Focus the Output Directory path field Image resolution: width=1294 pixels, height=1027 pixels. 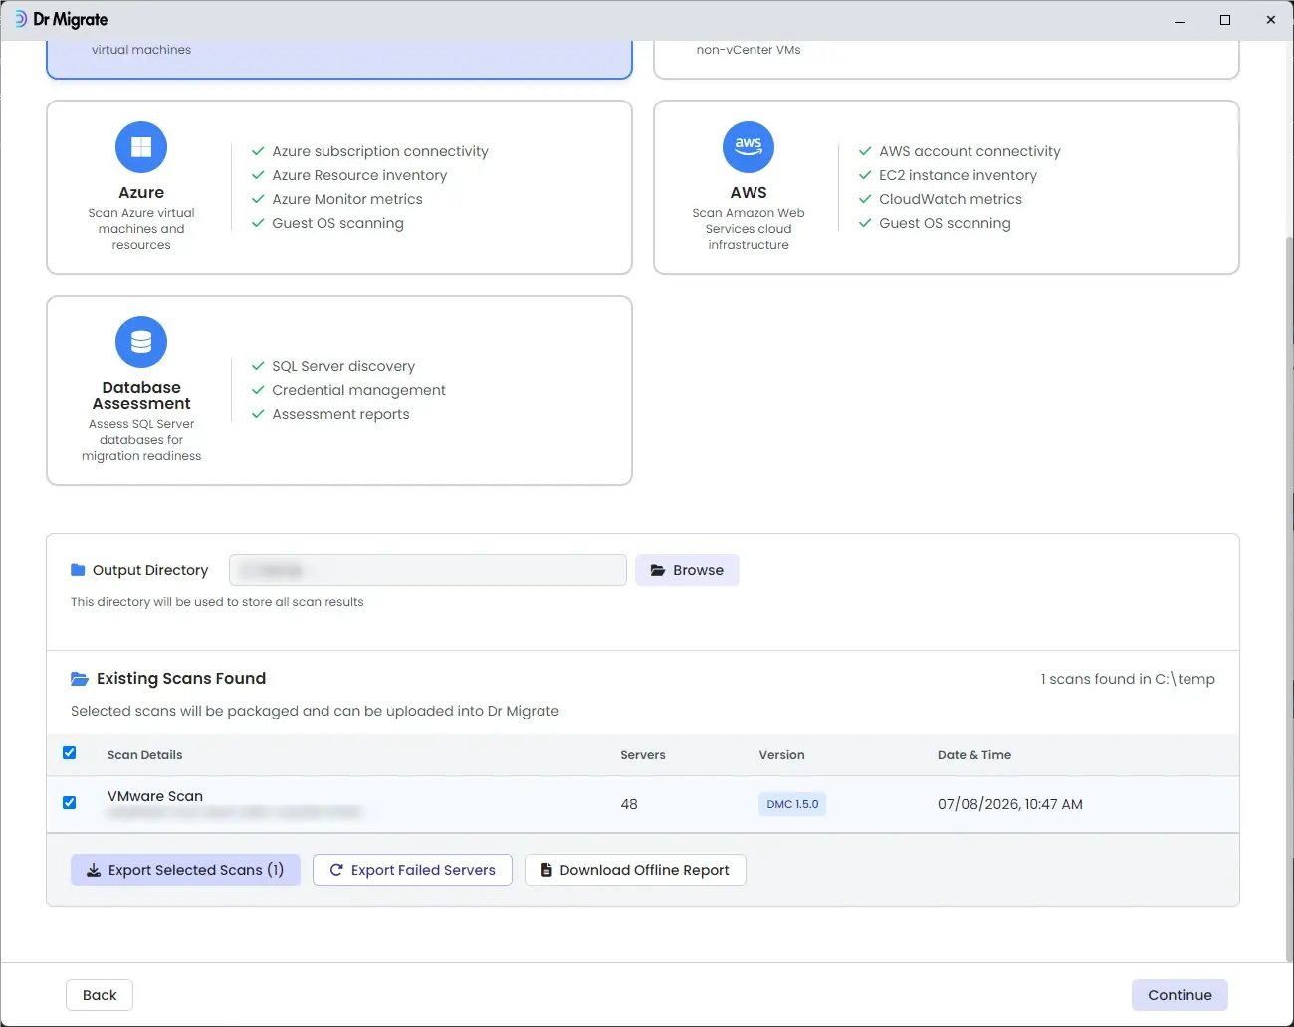tap(428, 570)
